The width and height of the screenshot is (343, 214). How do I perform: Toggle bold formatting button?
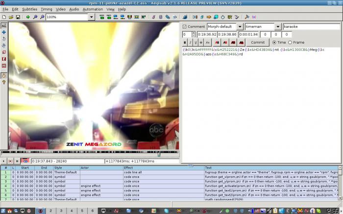click(185, 43)
